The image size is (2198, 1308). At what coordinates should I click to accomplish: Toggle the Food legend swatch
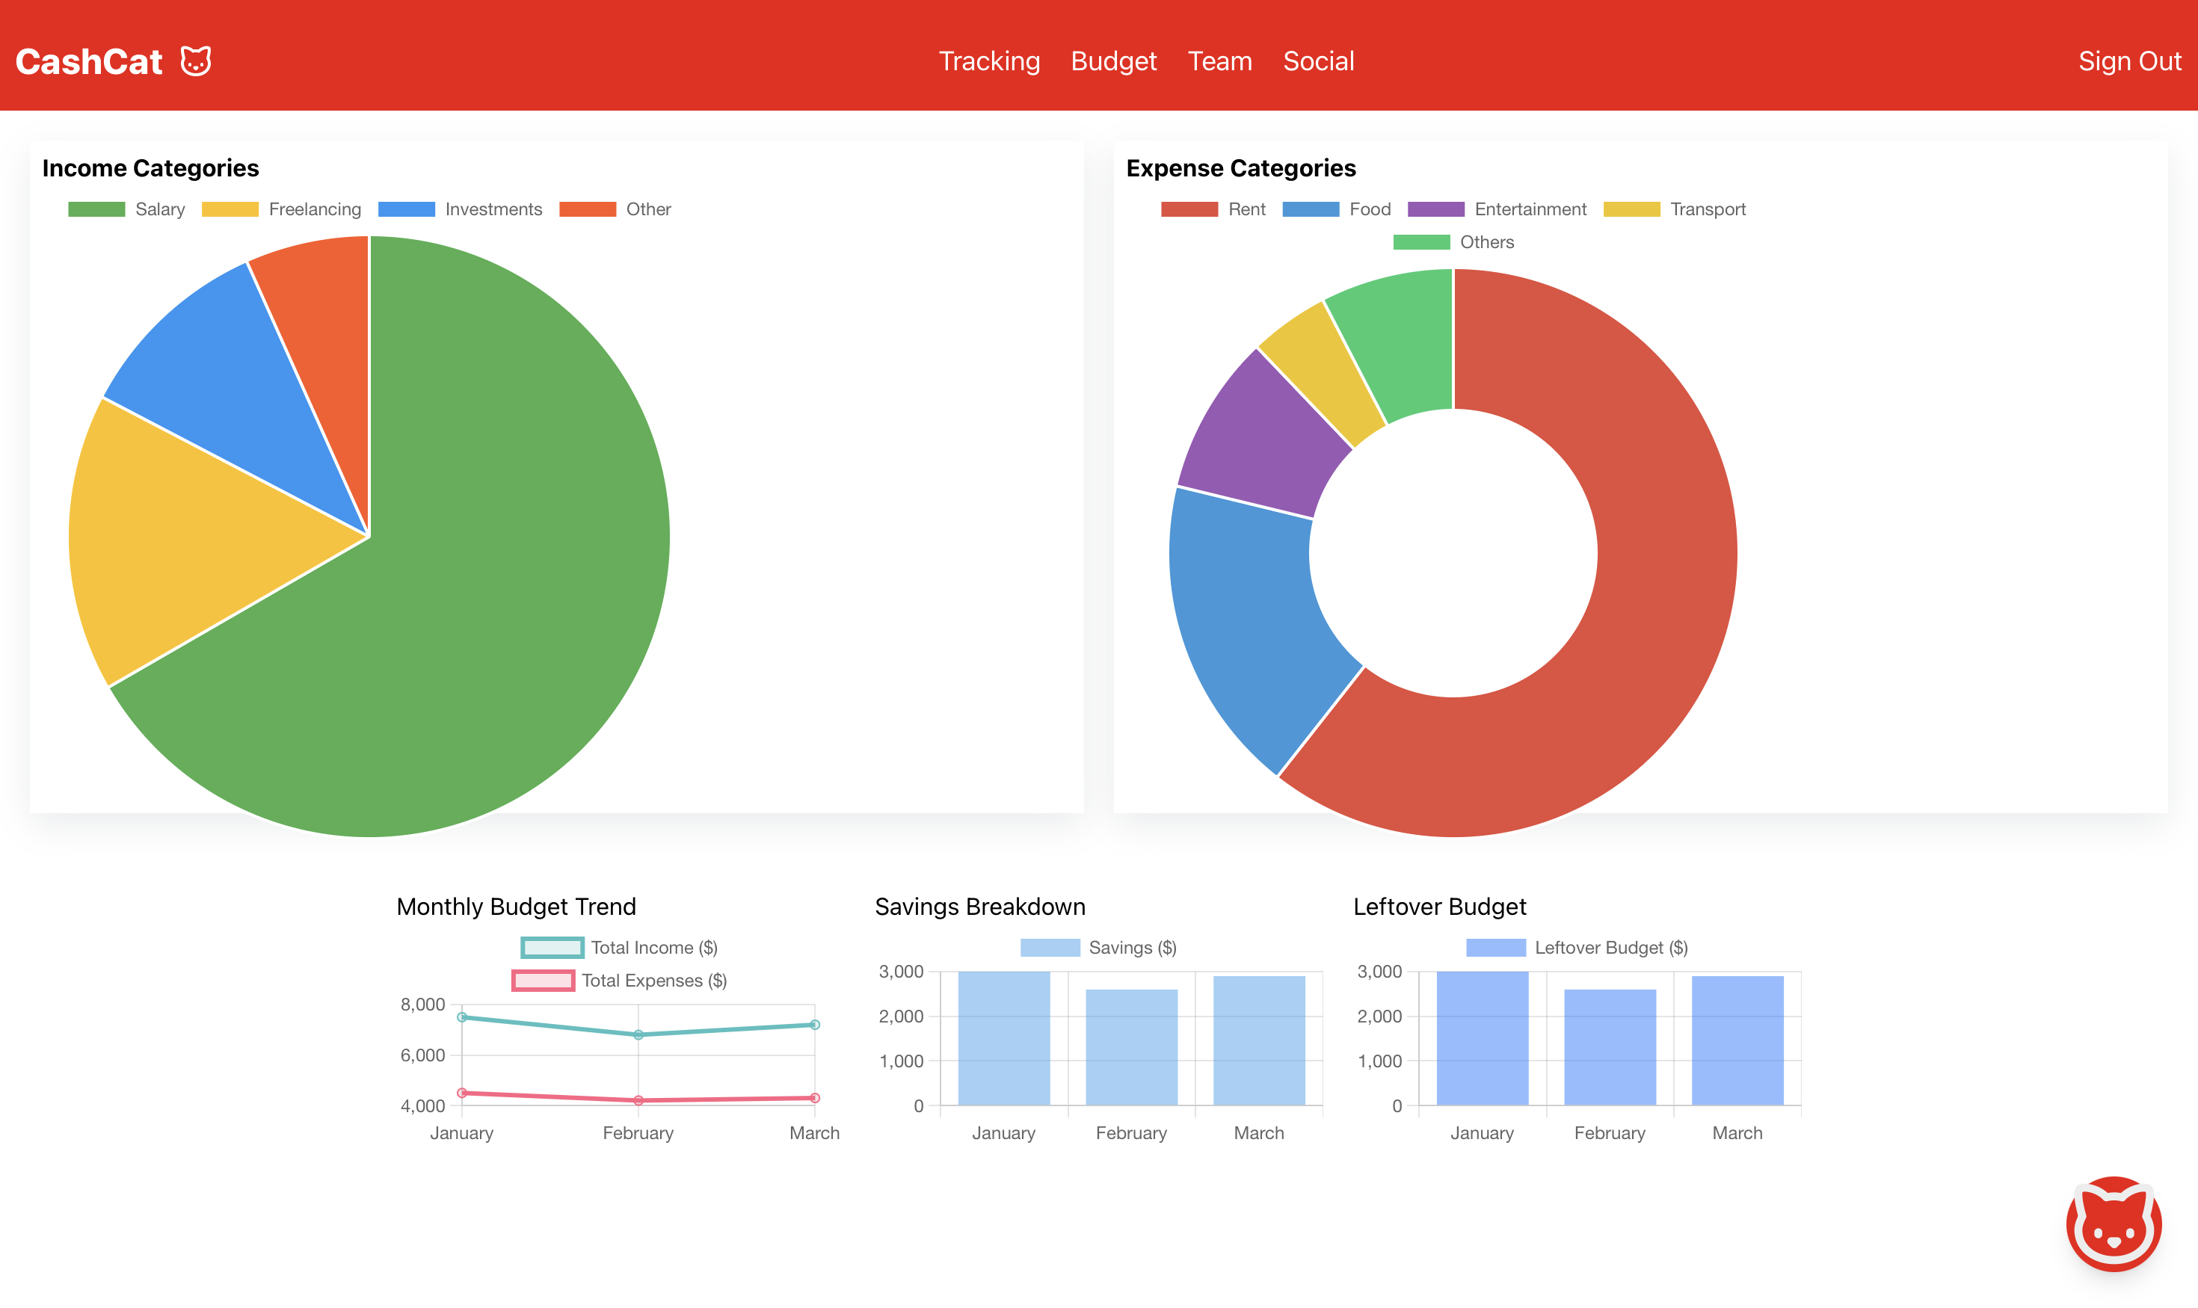point(1310,209)
